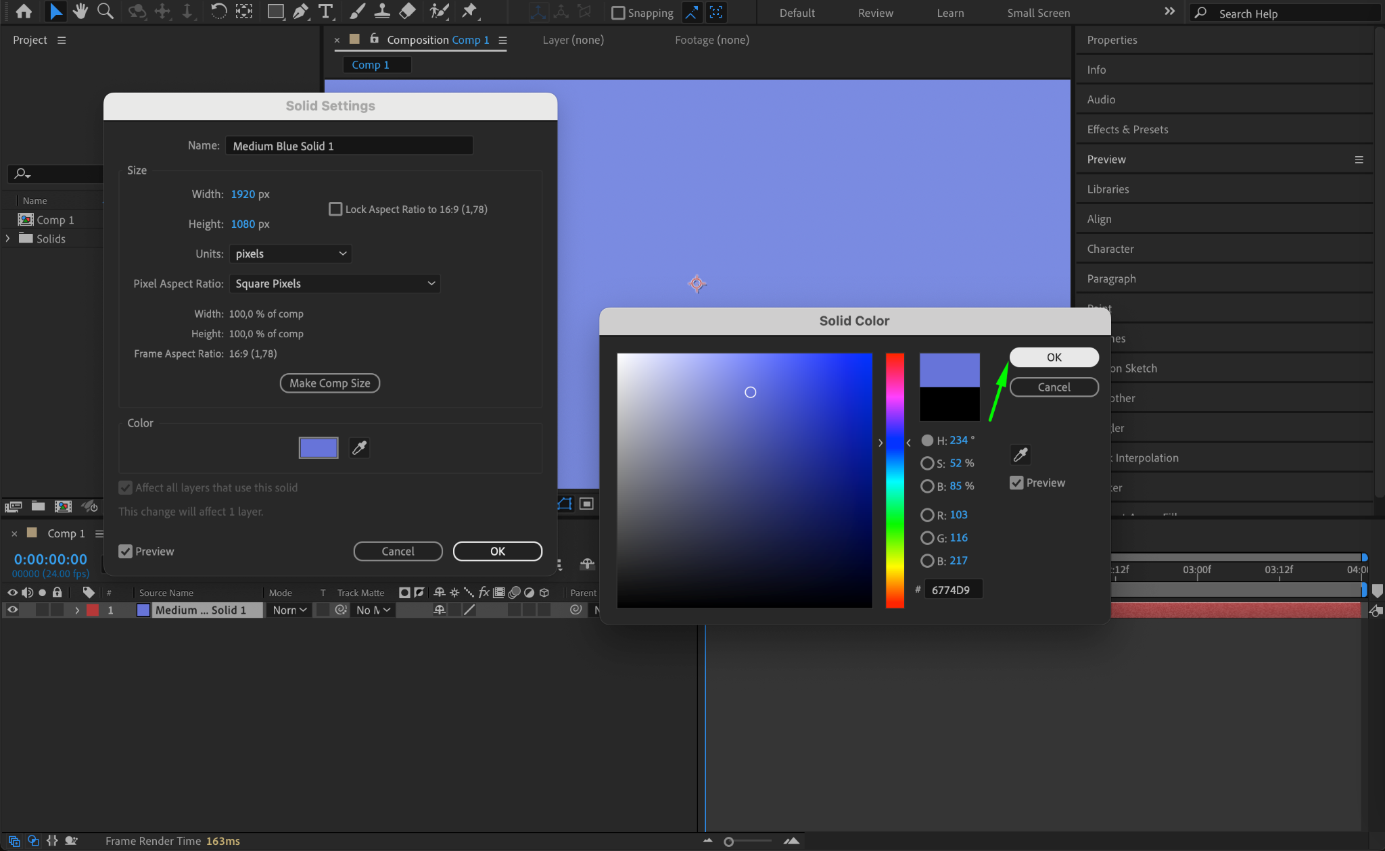Open the Units pixels dropdown
Screen dimensions: 1385x851
tap(290, 253)
